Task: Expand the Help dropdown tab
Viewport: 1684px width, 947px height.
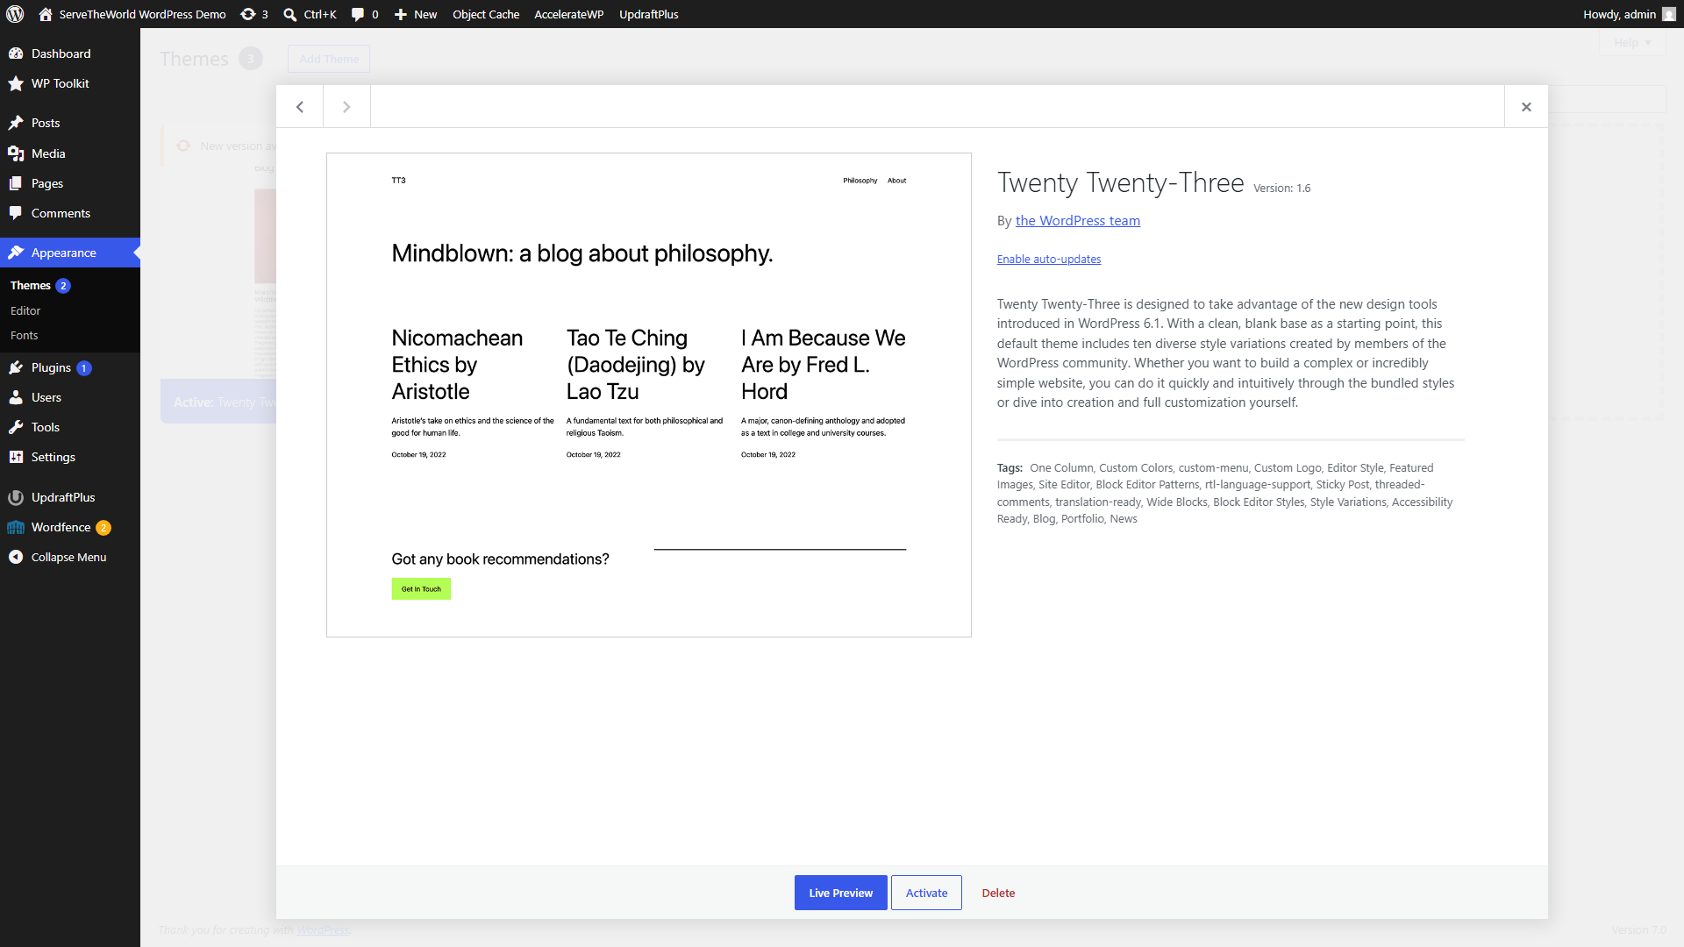Action: click(1632, 42)
